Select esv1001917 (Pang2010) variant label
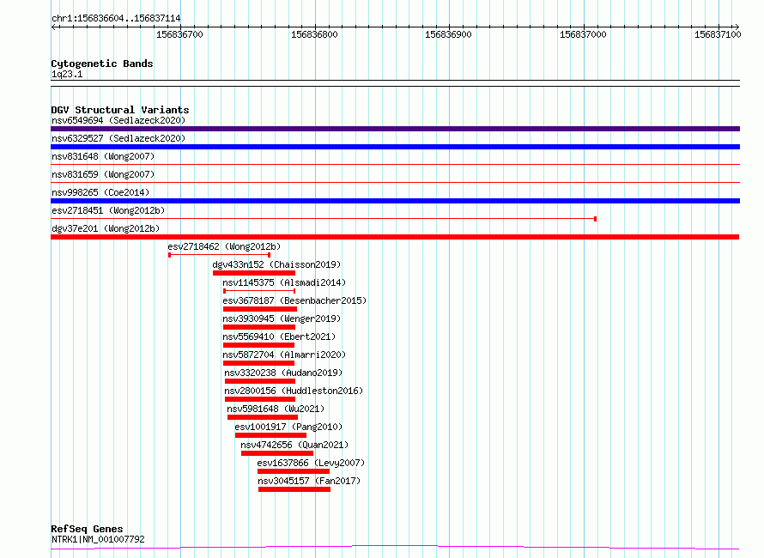 click(288, 427)
